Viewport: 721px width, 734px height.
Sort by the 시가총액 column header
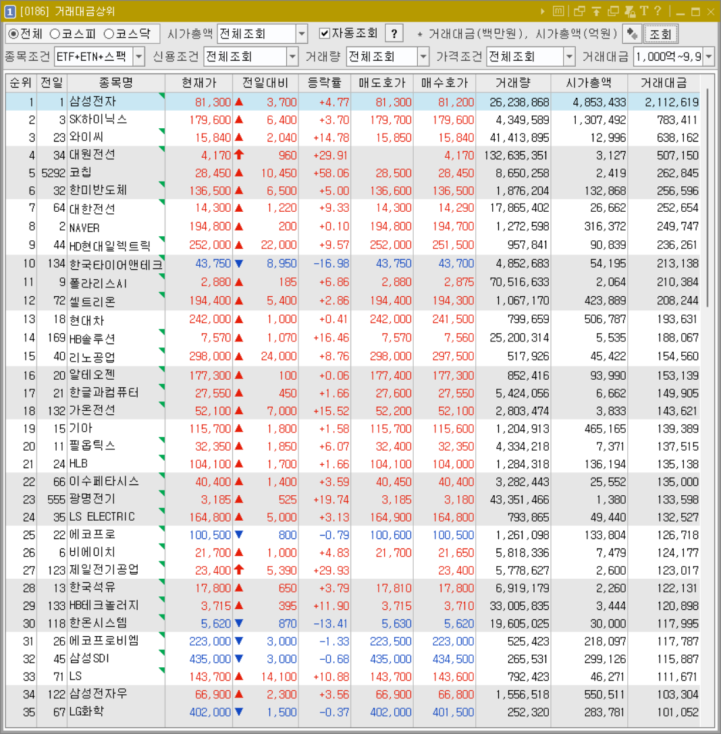(x=589, y=83)
